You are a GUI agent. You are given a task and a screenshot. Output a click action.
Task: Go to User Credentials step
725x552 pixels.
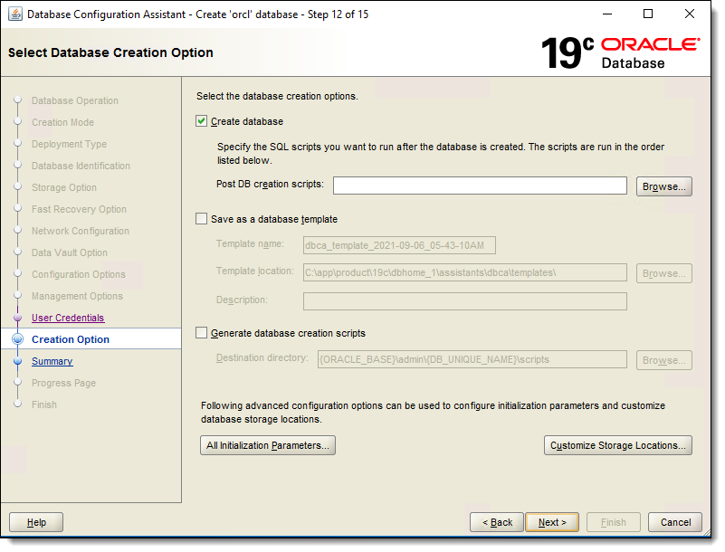[x=68, y=318]
